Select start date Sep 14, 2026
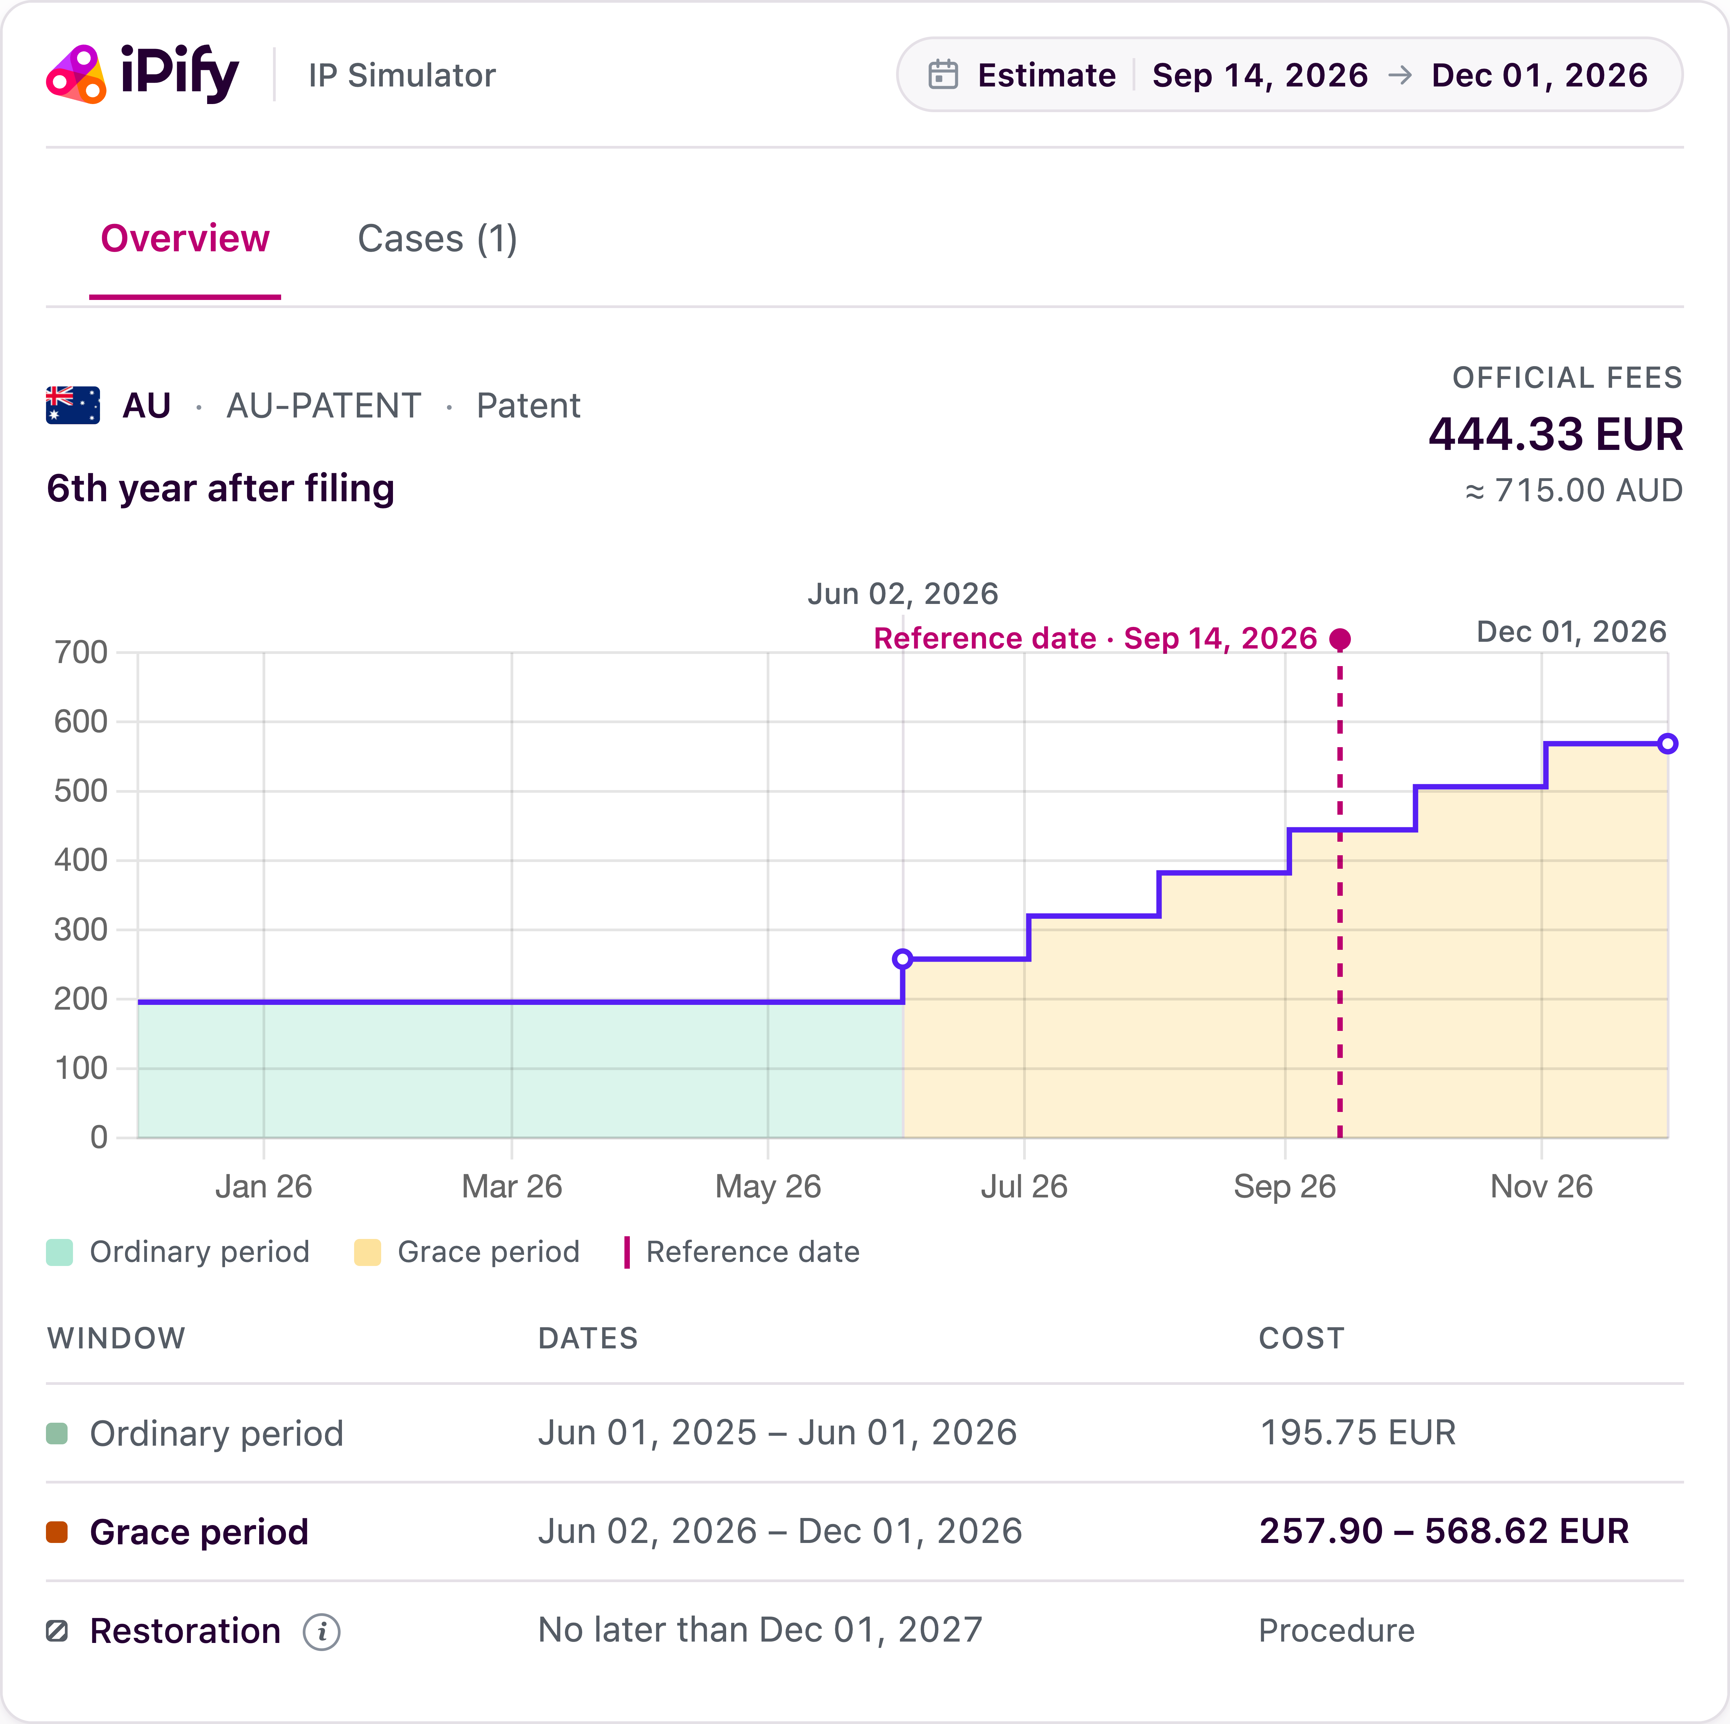Viewport: 1730px width, 1724px height. click(1260, 75)
